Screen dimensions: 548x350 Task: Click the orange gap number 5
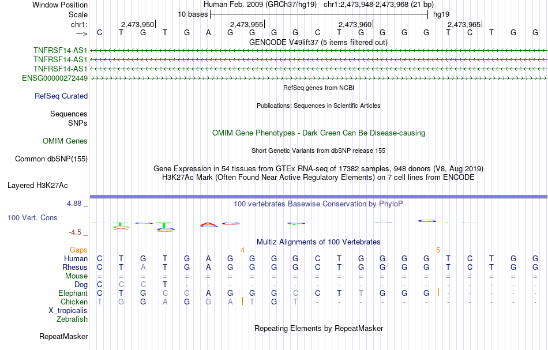click(438, 250)
